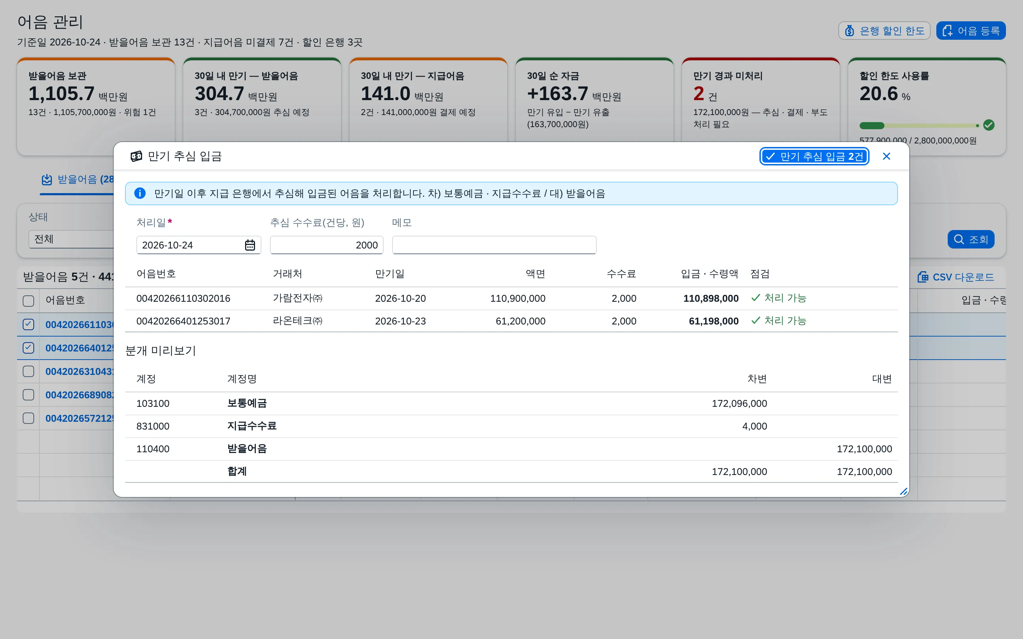The height and width of the screenshot is (639, 1023).
Task: Click the info icon in the blue notice banner
Action: [140, 193]
